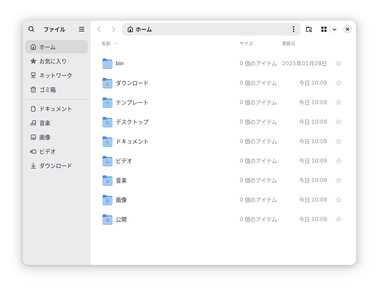Open the view options chevron dropdown

[334, 29]
